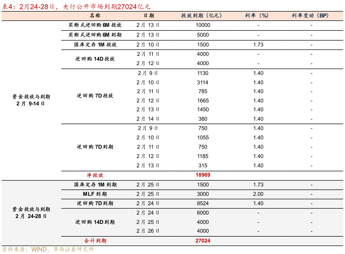Screen dimensions: 345x254
Task: Select the MLF 到期 row label
Action: click(x=95, y=194)
